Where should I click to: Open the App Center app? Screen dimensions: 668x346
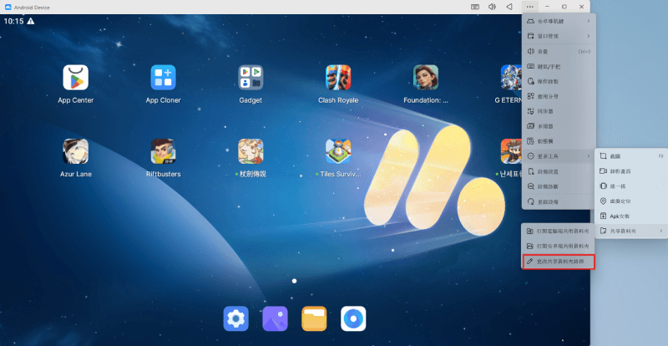[76, 78]
